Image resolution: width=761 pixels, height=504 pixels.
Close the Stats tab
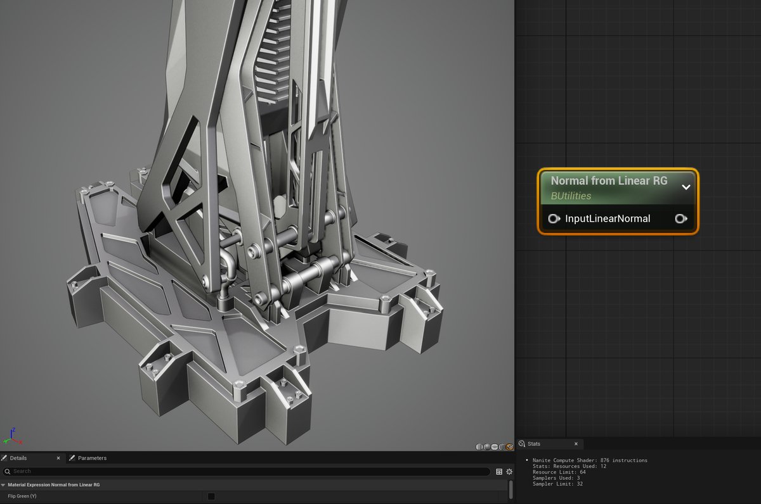pyautogui.click(x=576, y=444)
